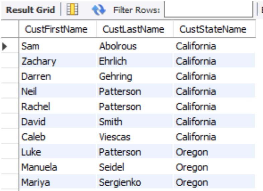Click the 'Sergienko' last name cell
Image resolution: width=263 pixels, height=191 pixels.
tap(135, 182)
